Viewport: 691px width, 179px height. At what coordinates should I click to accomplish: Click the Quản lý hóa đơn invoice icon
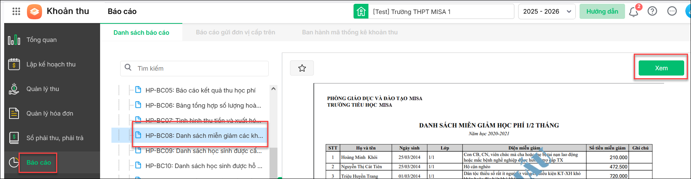[x=14, y=113]
